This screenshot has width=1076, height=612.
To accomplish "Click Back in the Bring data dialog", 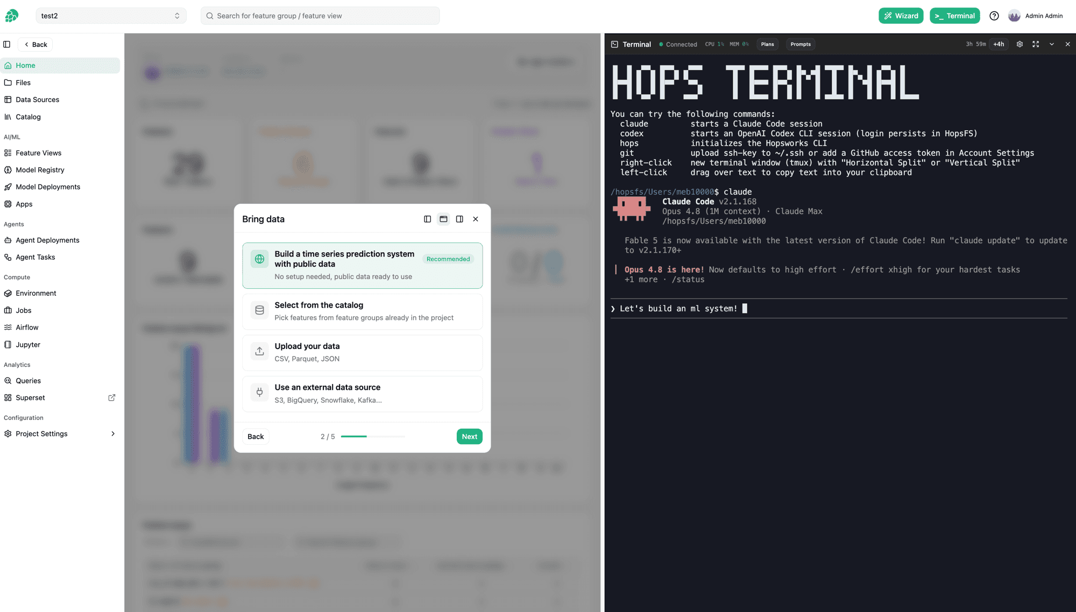I will [256, 436].
